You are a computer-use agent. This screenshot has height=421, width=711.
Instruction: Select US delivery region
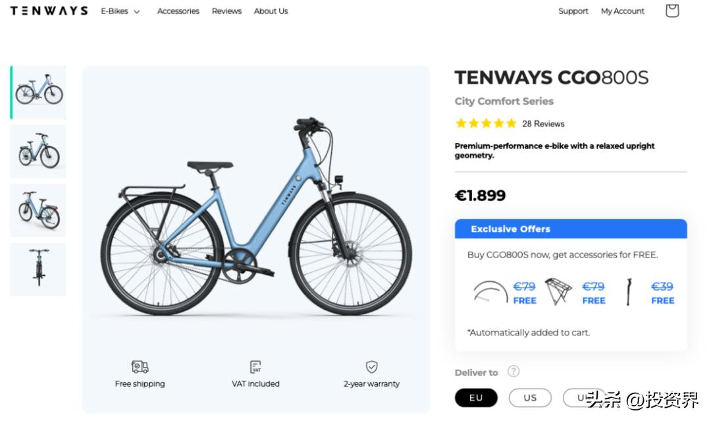pyautogui.click(x=530, y=398)
